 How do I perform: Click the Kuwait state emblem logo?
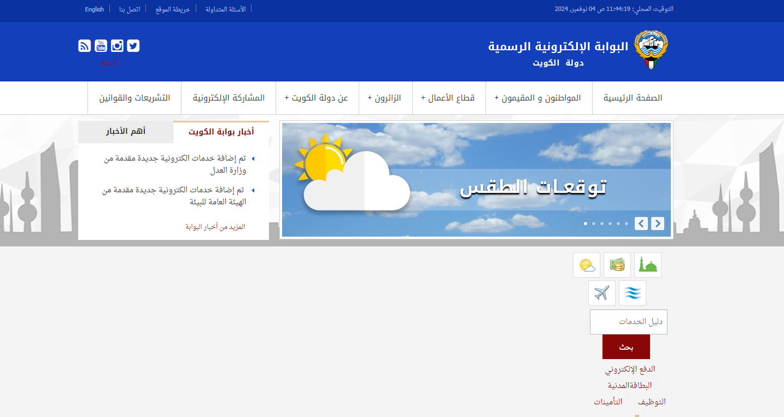coord(651,50)
